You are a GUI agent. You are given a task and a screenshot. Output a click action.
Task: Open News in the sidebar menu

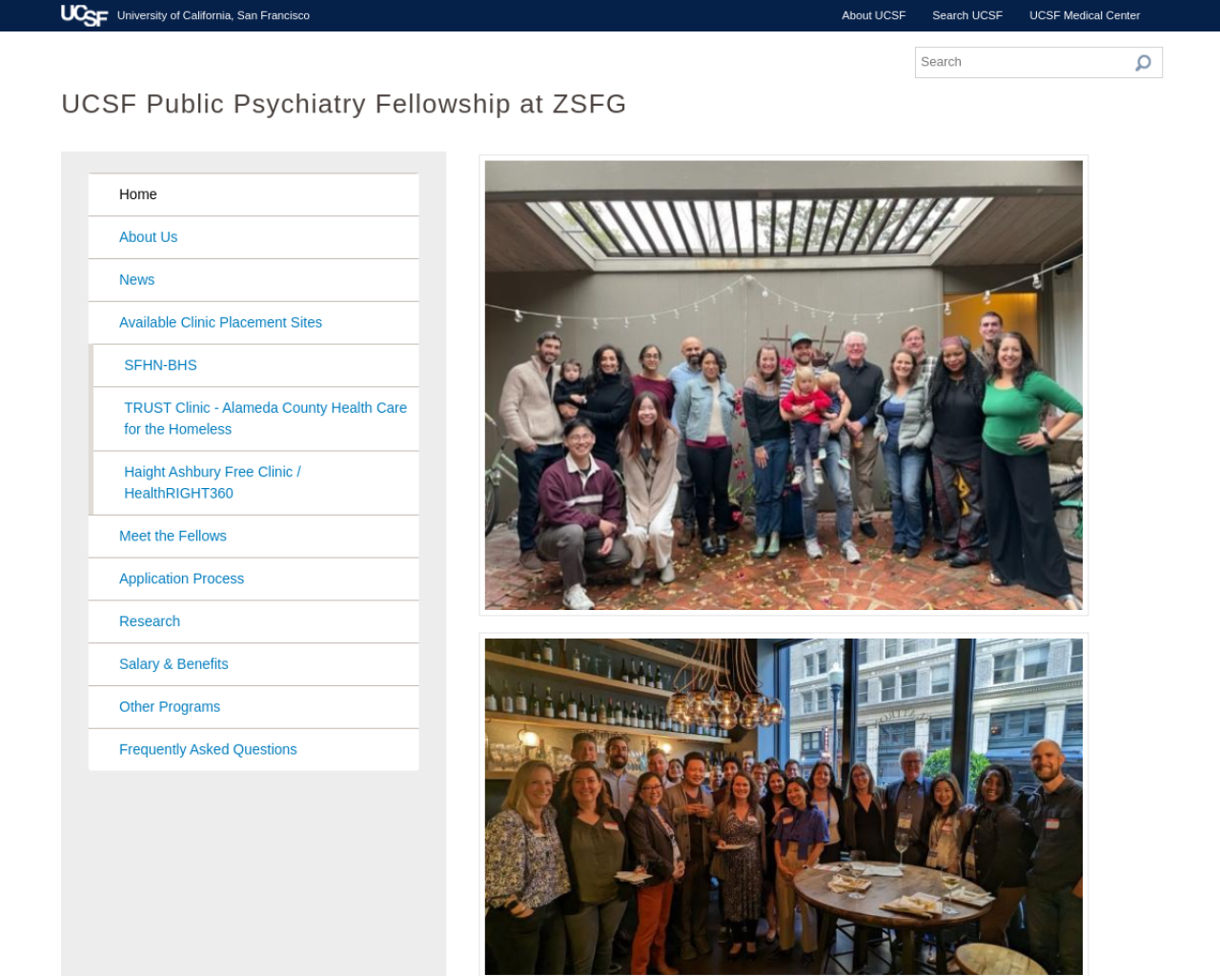point(254,280)
